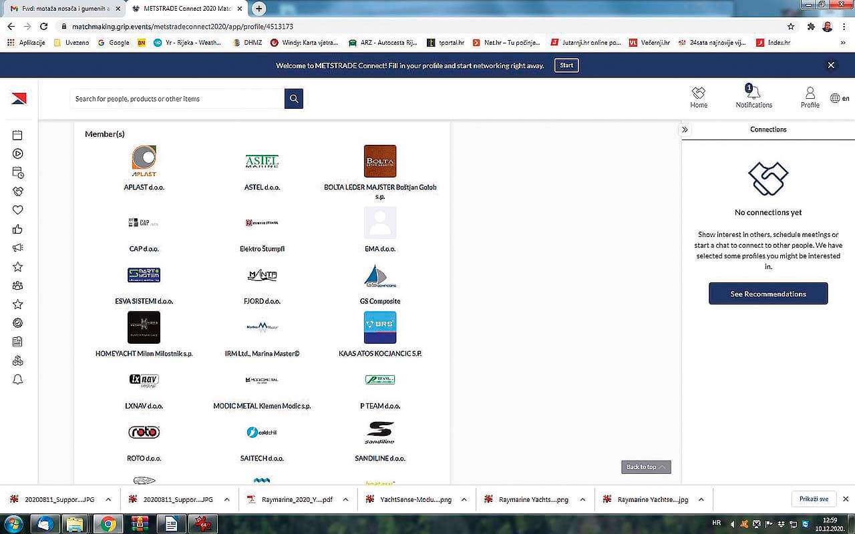The image size is (855, 534).
Task: Open the megaphone icon in left sidebar
Action: (x=18, y=248)
